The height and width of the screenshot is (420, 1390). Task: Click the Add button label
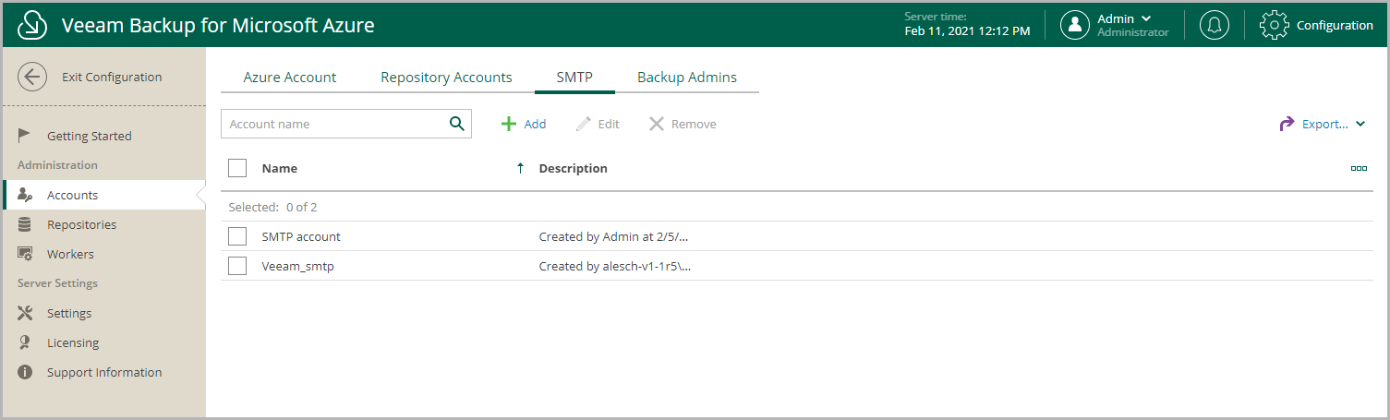[535, 124]
